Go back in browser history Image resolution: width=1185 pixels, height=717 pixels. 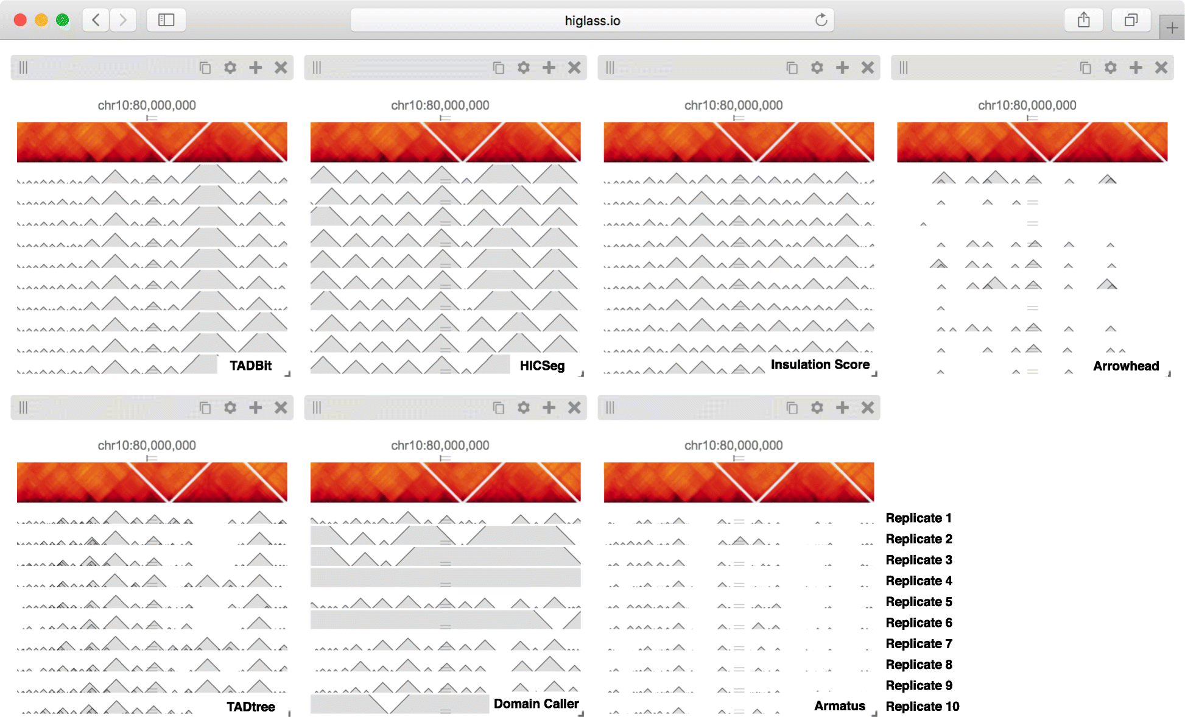pyautogui.click(x=96, y=20)
